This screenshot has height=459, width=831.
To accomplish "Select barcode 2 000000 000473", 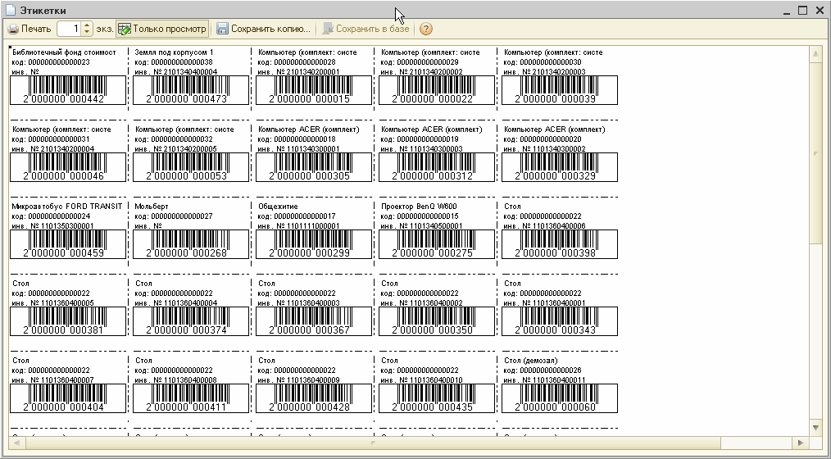I will (x=191, y=90).
